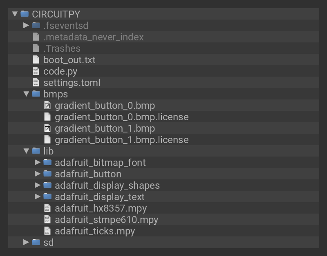The width and height of the screenshot is (327, 256).
Task: Expand the sd folder
Action: pyautogui.click(x=26, y=243)
